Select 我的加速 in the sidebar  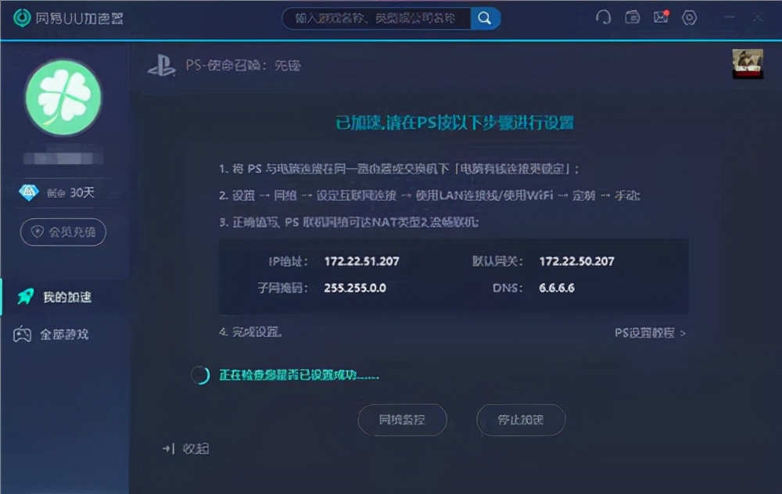point(64,297)
